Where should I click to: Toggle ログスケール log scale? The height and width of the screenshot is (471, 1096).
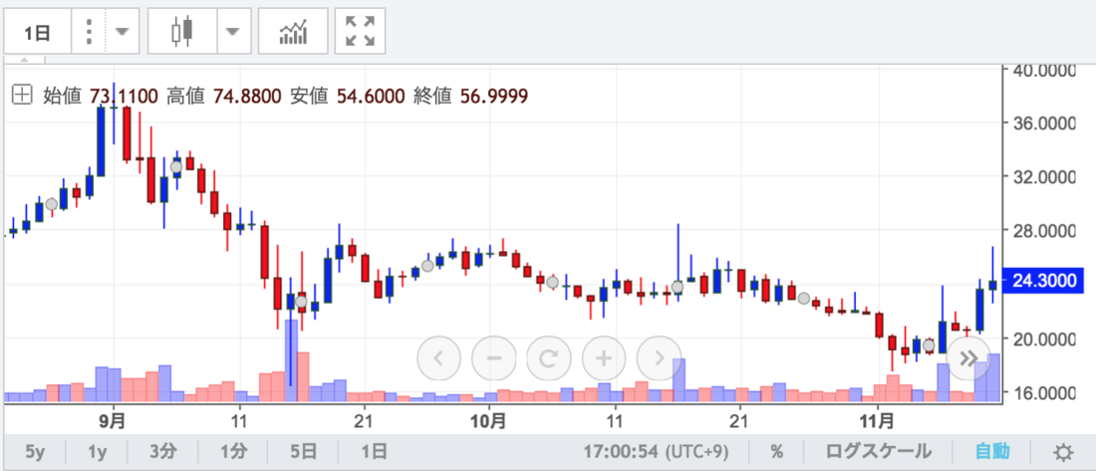pyautogui.click(x=878, y=452)
